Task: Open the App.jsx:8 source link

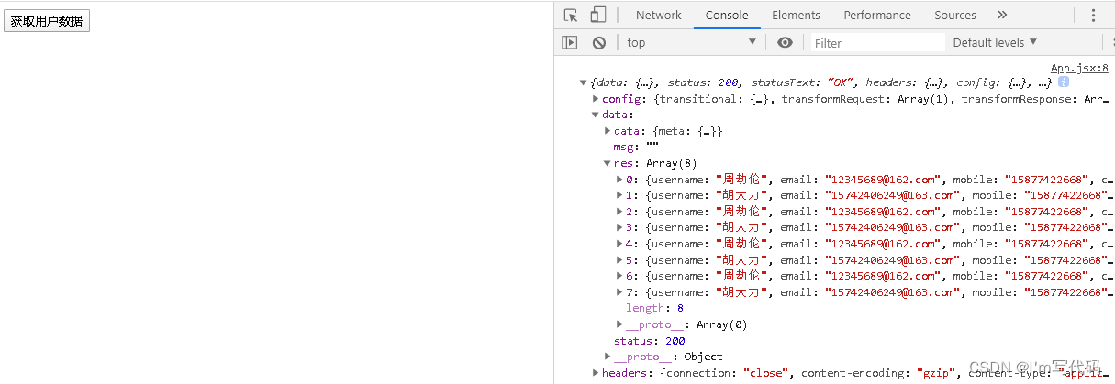Action: pos(1079,68)
